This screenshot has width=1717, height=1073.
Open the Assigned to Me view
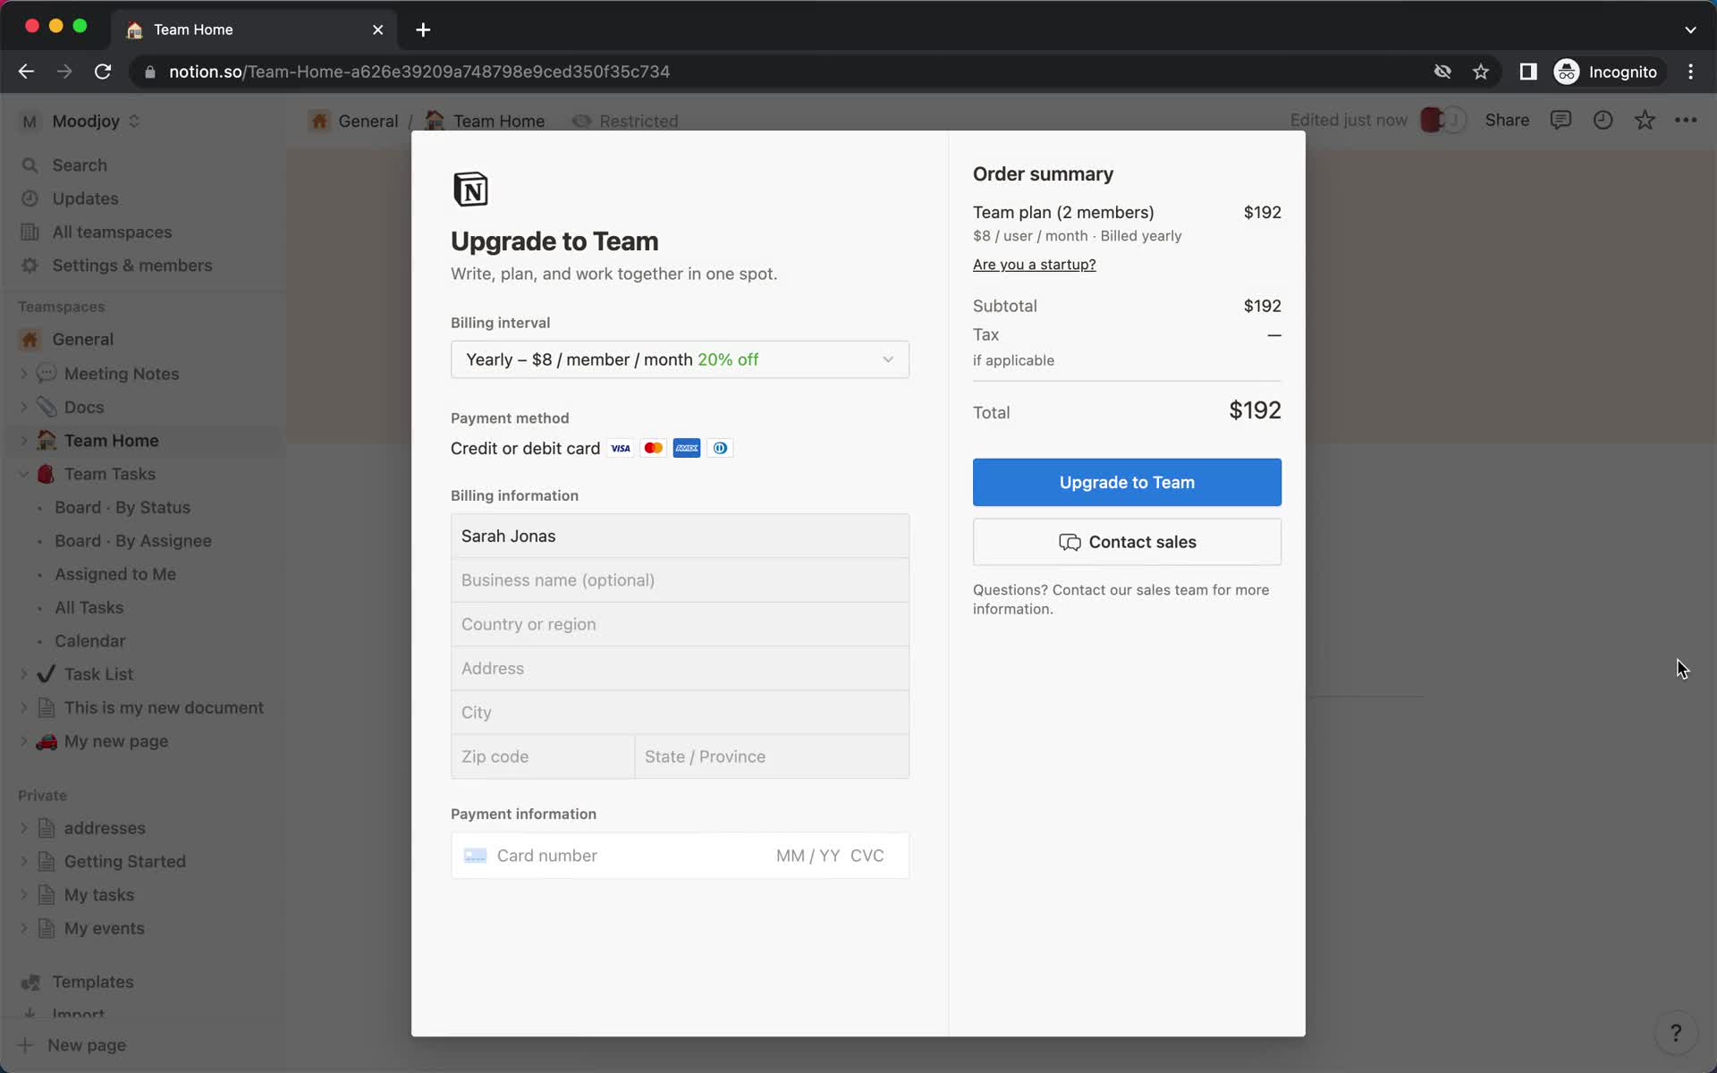[115, 574]
